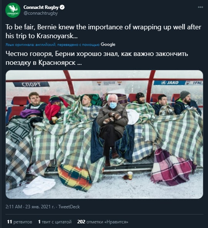Screen dimensions: 208x228
Task: Click the Google logo in translation notice
Action: (x=108, y=44)
